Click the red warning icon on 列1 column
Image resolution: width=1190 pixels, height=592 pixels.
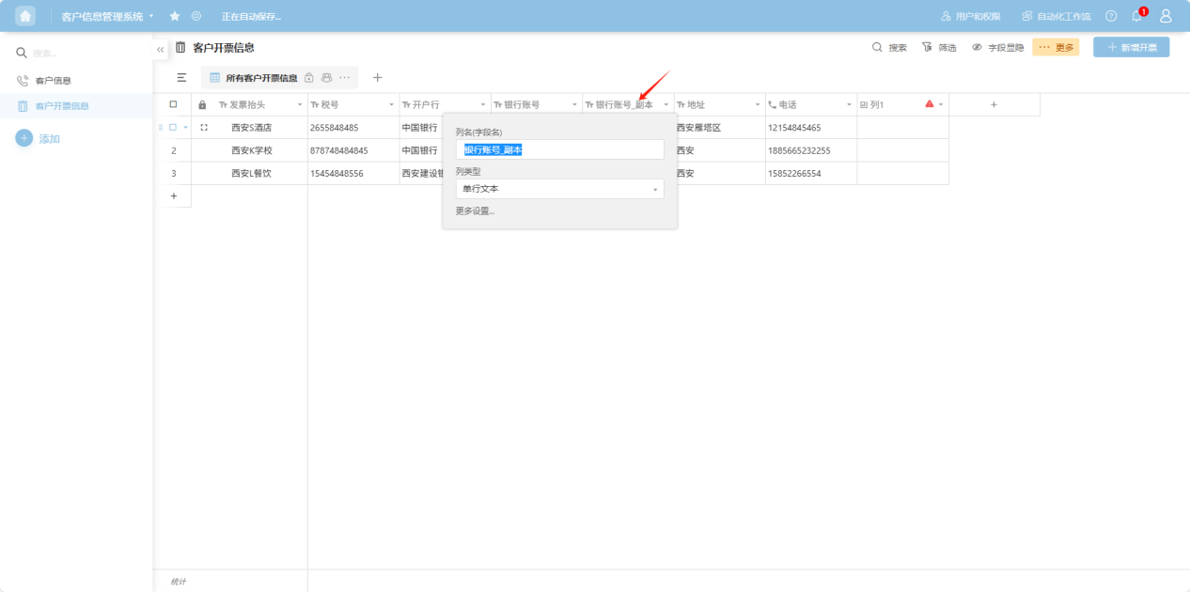tap(929, 104)
